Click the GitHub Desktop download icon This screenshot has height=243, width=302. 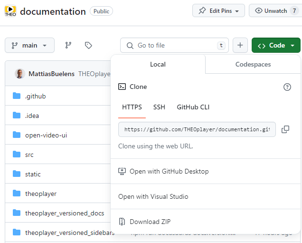pyautogui.click(x=122, y=171)
